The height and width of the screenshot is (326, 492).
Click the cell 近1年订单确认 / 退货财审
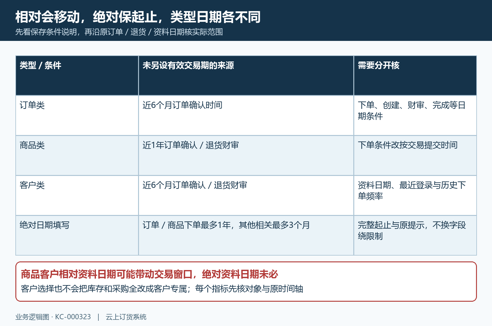pyautogui.click(x=246, y=155)
